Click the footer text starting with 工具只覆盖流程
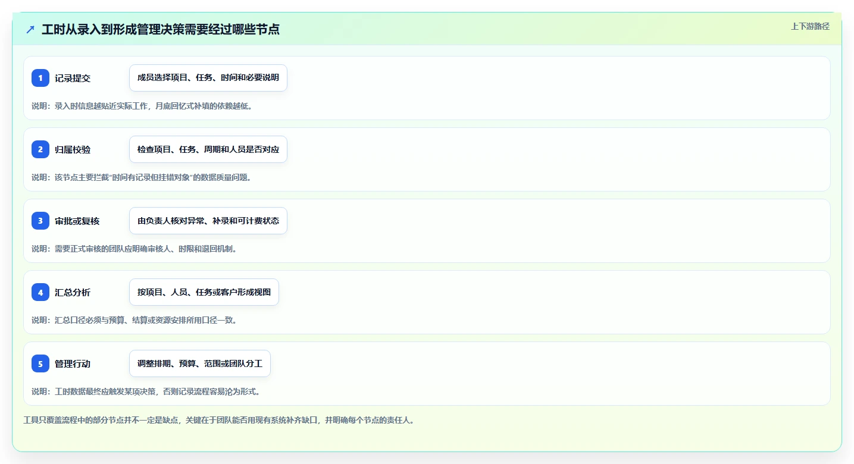Viewport: 854px width, 464px height. point(219,420)
